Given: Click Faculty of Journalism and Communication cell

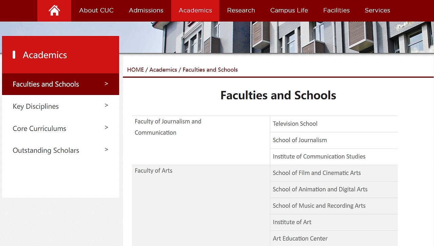Looking at the screenshot, I should point(201,140).
